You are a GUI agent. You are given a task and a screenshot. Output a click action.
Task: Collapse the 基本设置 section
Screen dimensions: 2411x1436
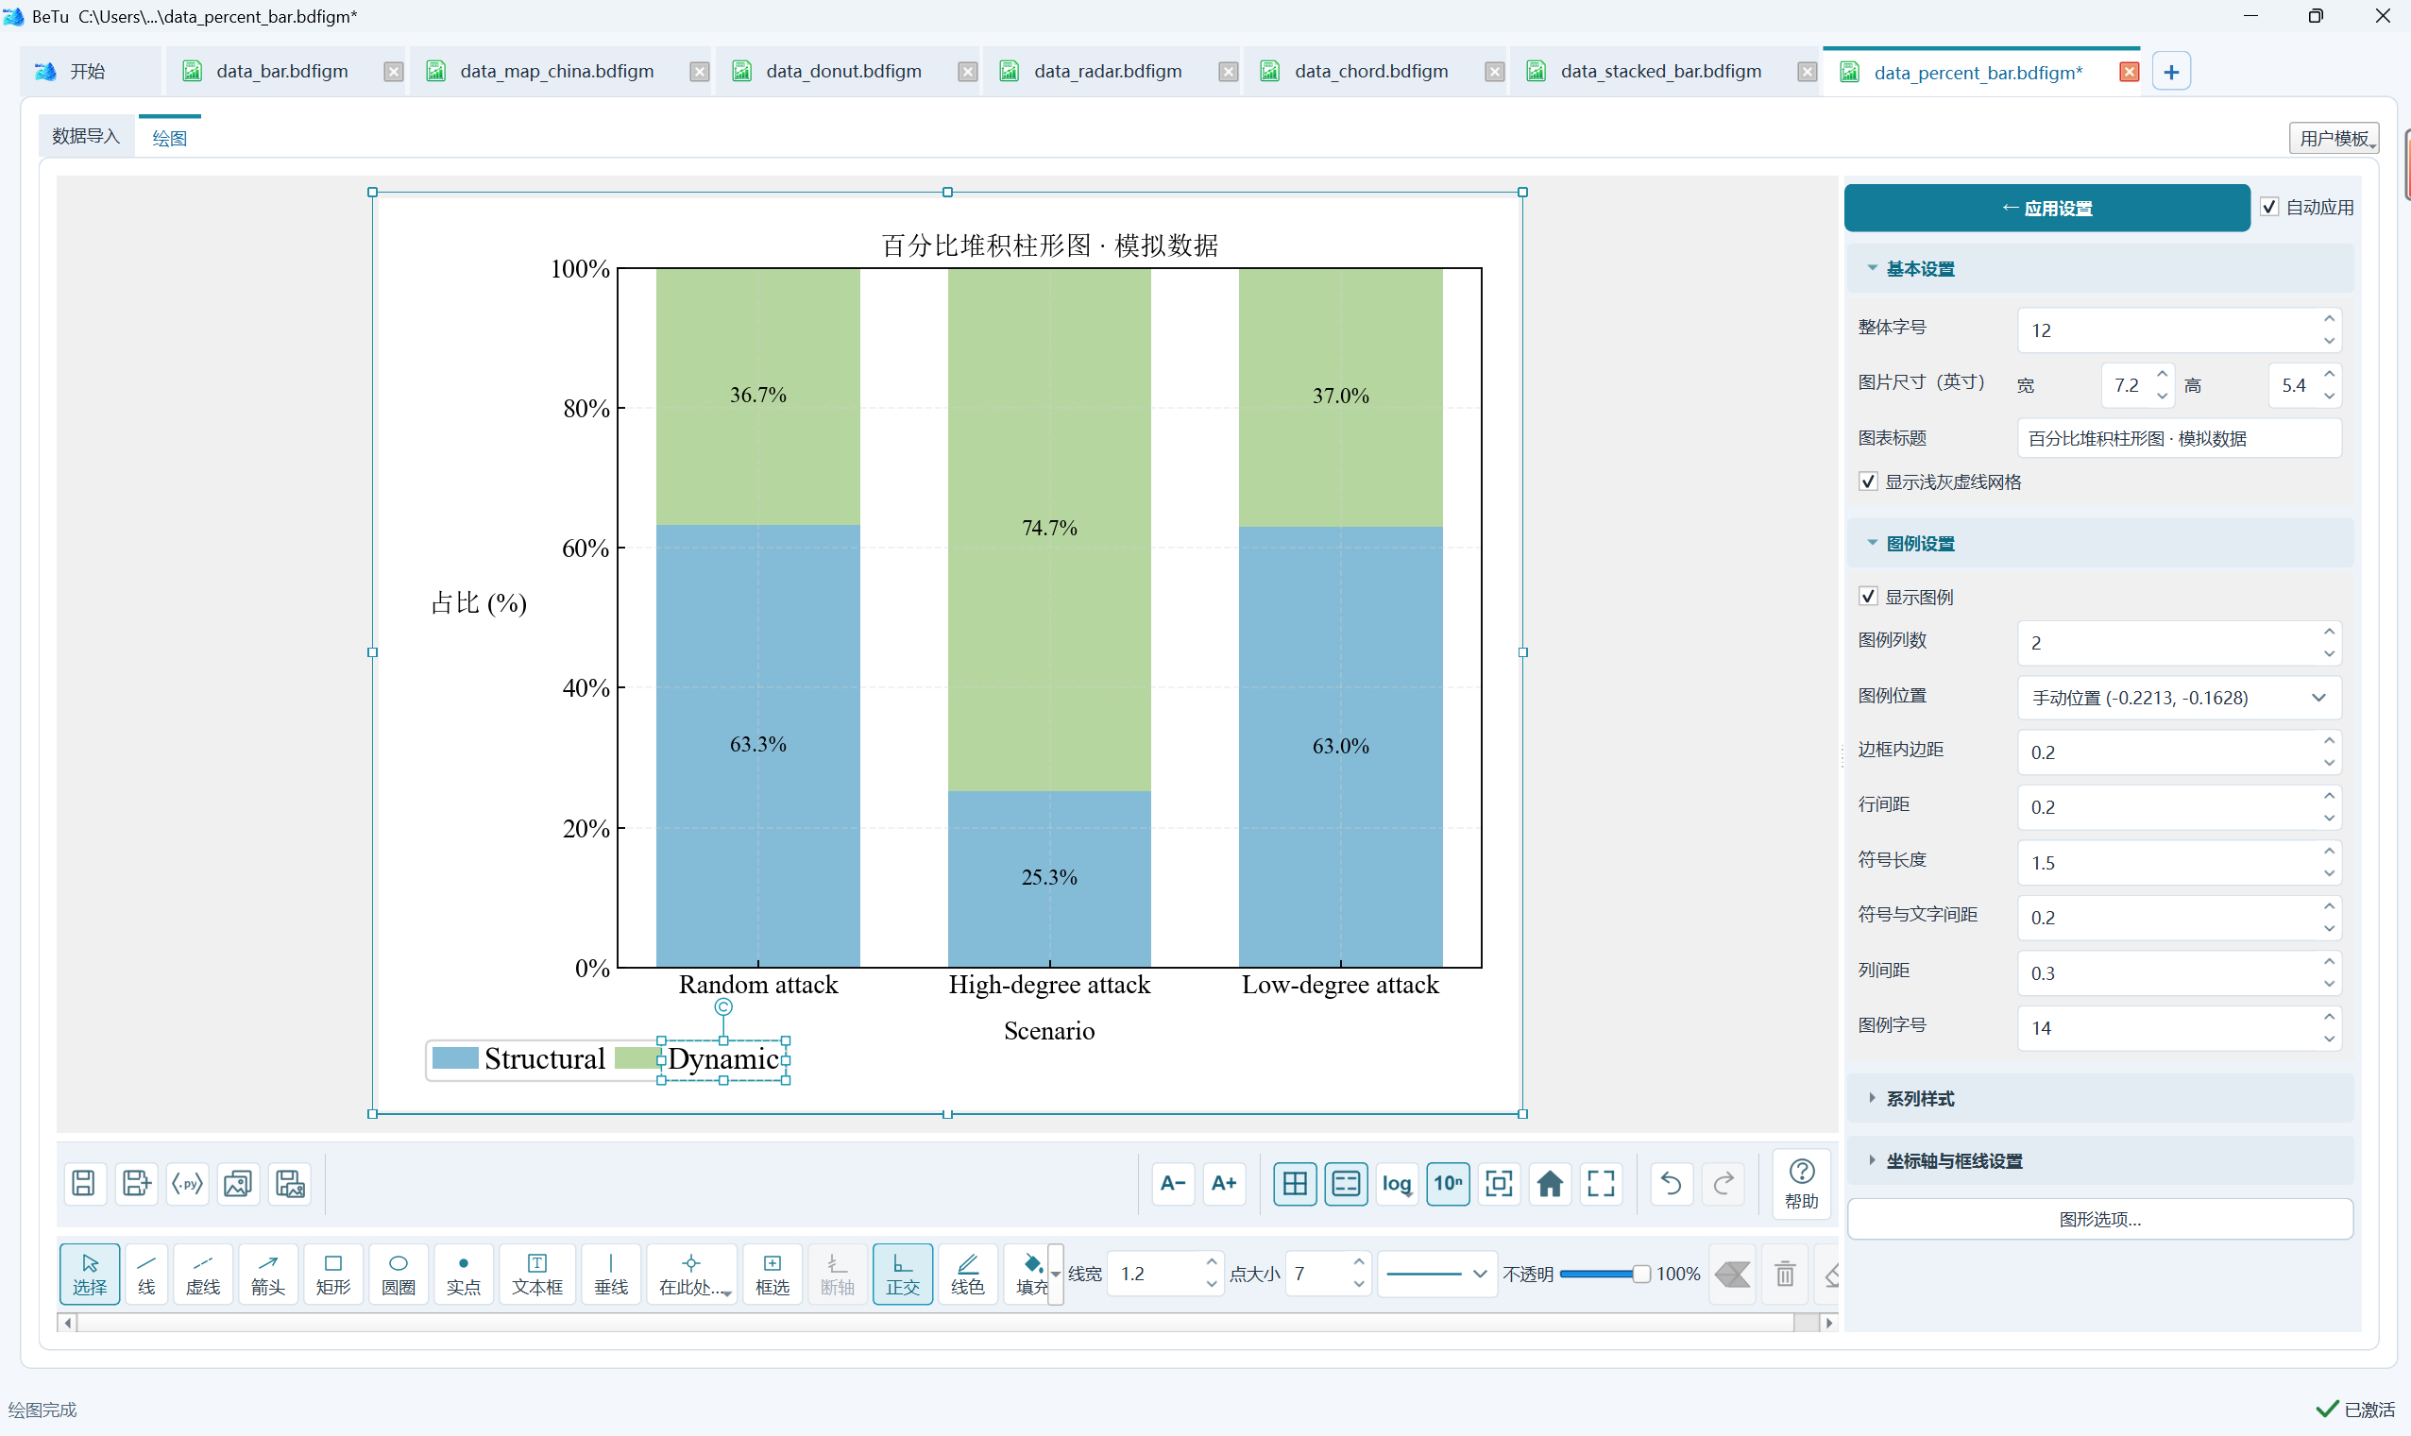tap(2099, 268)
